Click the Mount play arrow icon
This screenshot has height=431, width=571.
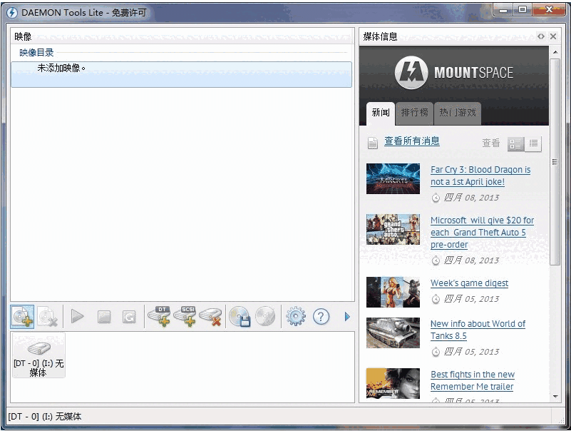tap(76, 316)
